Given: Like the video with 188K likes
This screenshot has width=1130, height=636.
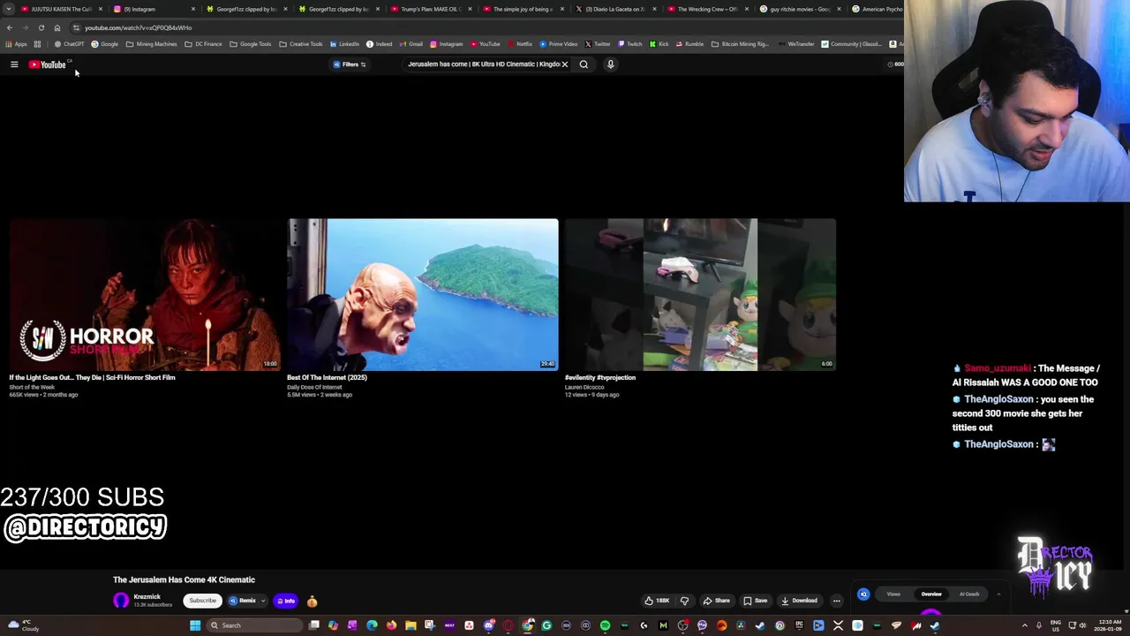Looking at the screenshot, I should pyautogui.click(x=656, y=601).
